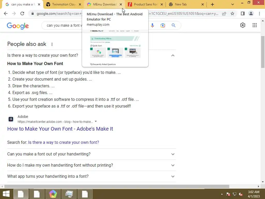Close the Google search tab
The image size is (265, 199).
(39, 4)
